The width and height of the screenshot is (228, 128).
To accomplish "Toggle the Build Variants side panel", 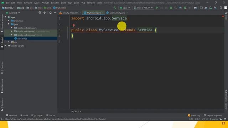I will pos(2,86).
